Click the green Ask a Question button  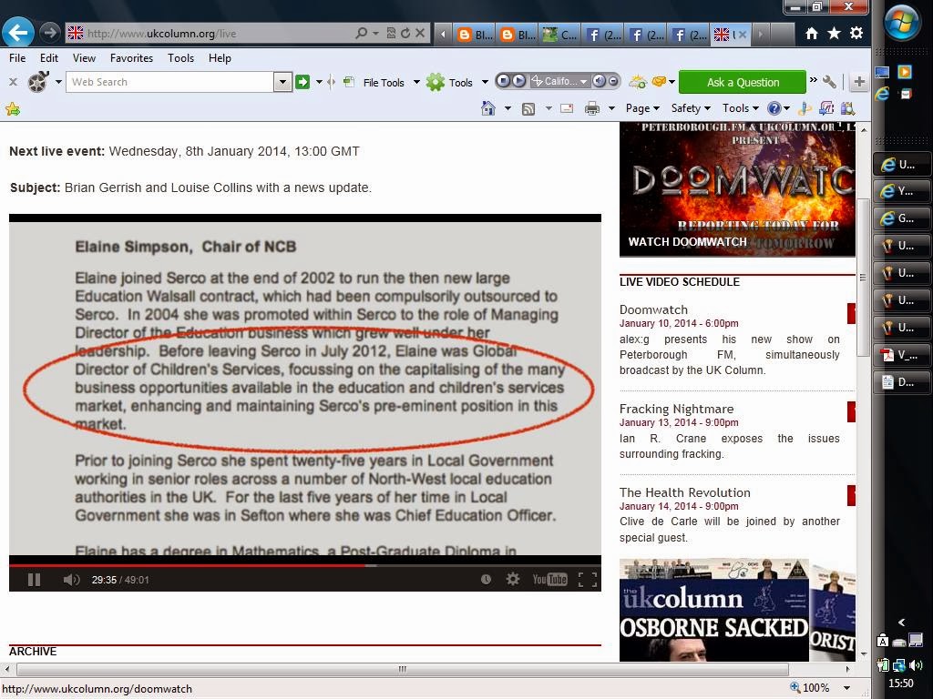743,82
